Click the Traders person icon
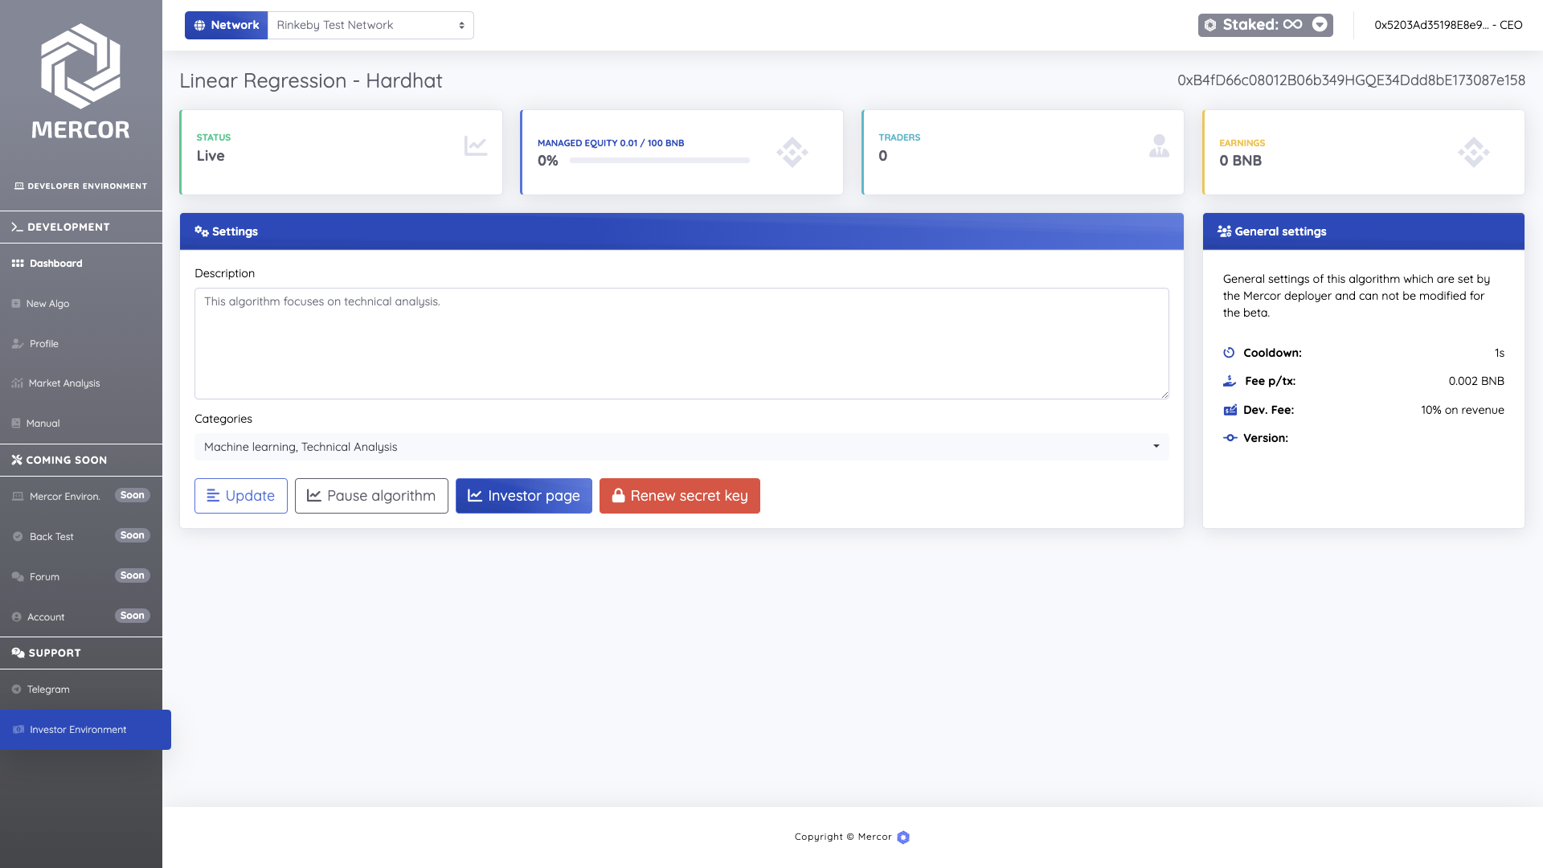Screen dimensions: 1543x868 [x=1158, y=145]
